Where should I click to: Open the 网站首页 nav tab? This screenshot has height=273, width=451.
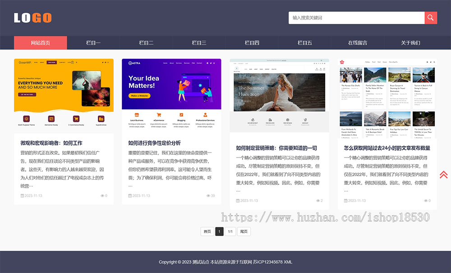click(x=41, y=43)
